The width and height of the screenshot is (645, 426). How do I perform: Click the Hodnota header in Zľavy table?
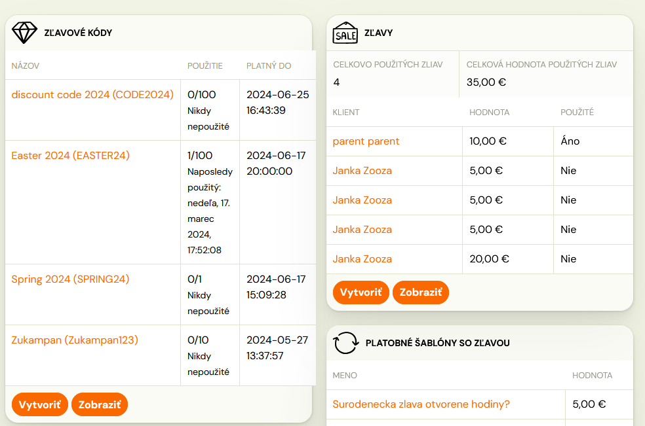(489, 112)
